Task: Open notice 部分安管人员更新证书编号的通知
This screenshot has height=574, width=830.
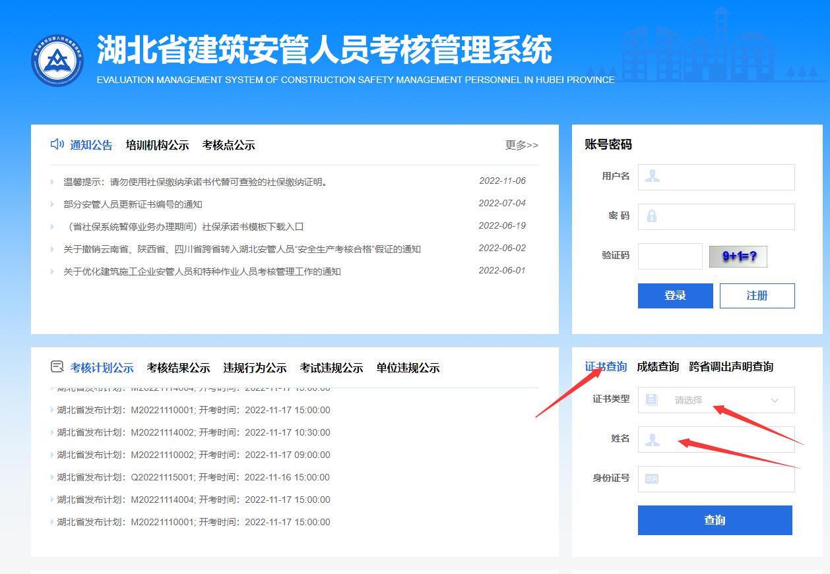Action: [x=133, y=204]
